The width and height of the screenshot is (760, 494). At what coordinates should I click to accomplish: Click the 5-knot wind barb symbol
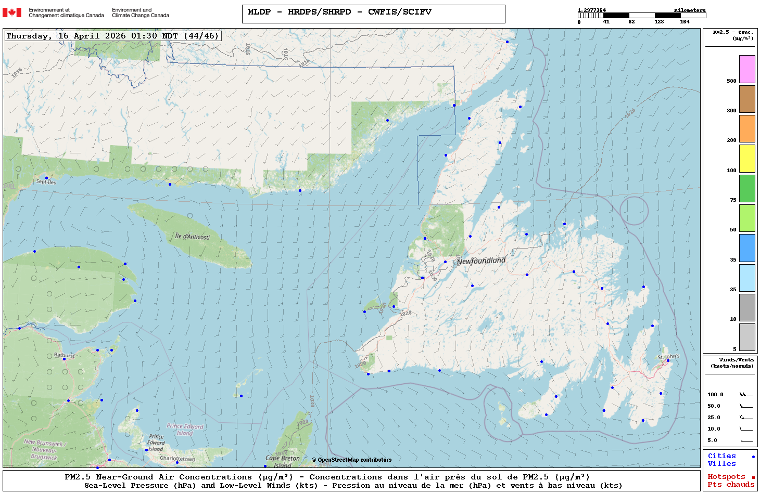[746, 440]
